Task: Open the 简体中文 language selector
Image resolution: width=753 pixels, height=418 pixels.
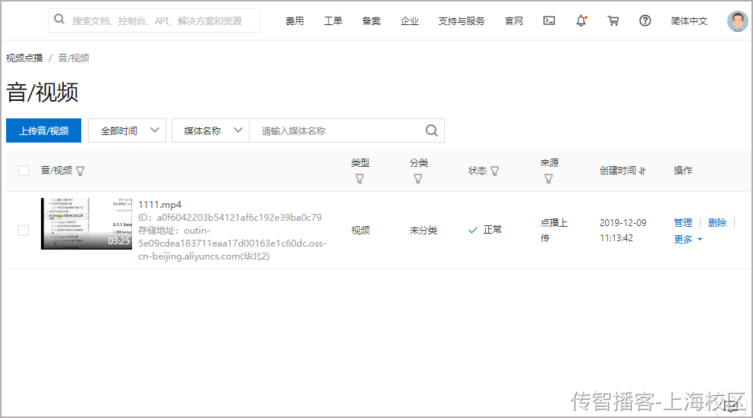Action: tap(688, 21)
